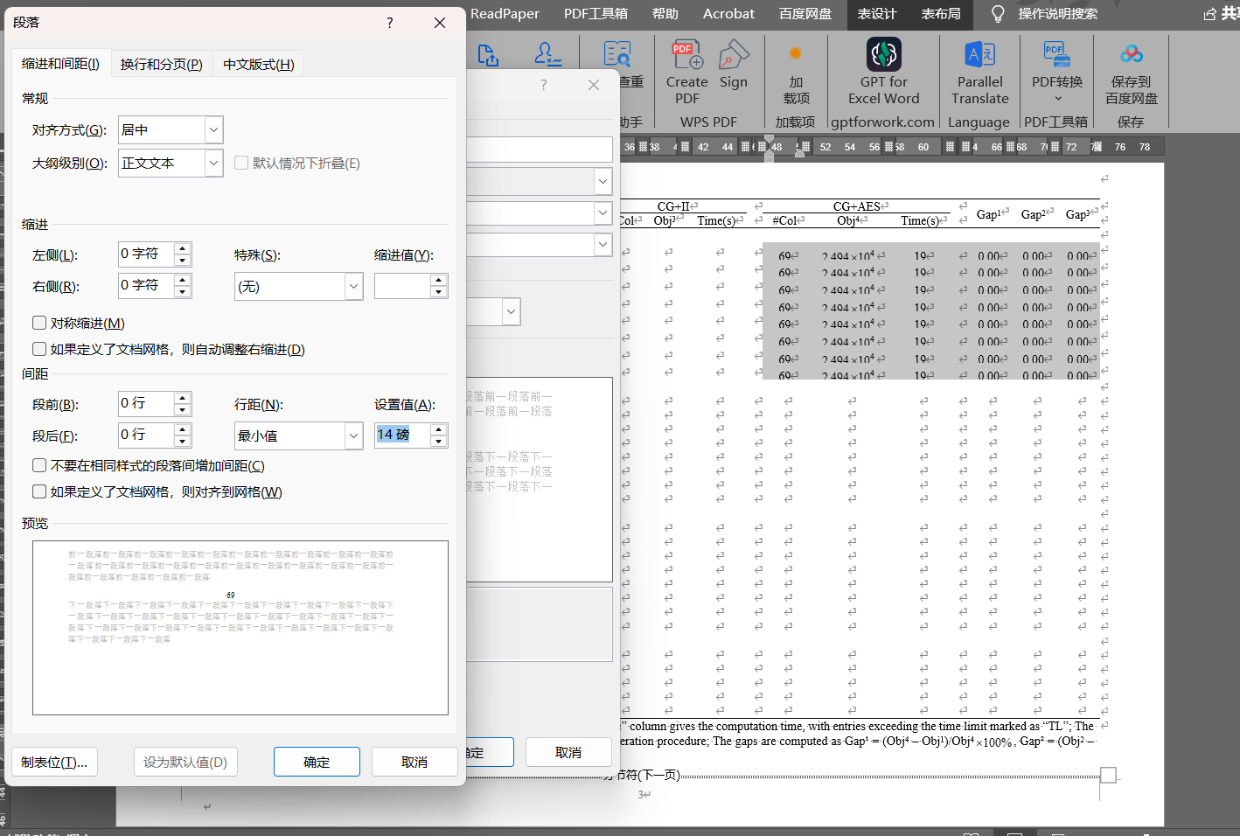Increase 设置值 with up arrow

(x=438, y=429)
